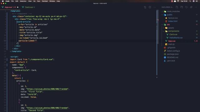200x112 pixels.
Task: Collapse the public folder chevron
Action: tap(162, 15)
